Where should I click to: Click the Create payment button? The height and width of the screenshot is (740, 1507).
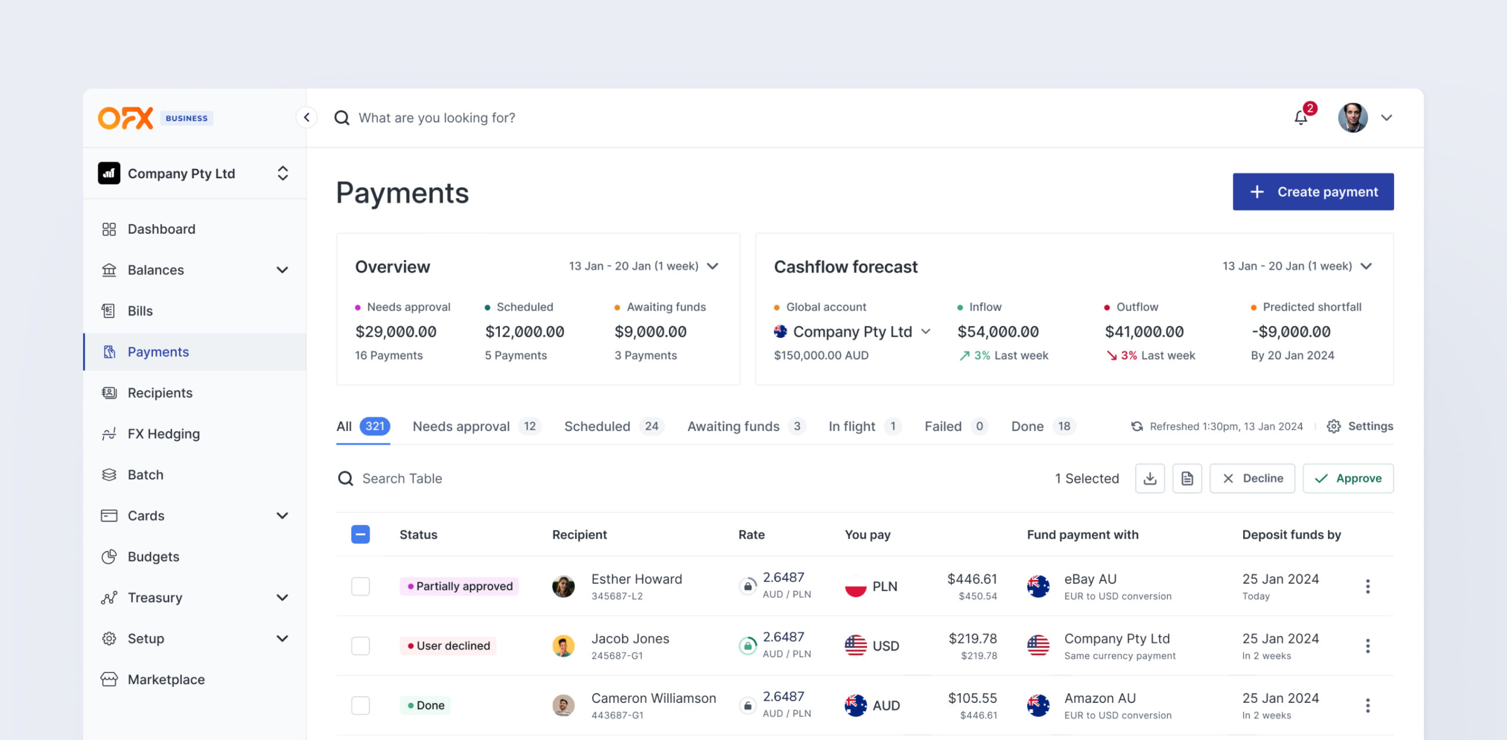point(1313,192)
